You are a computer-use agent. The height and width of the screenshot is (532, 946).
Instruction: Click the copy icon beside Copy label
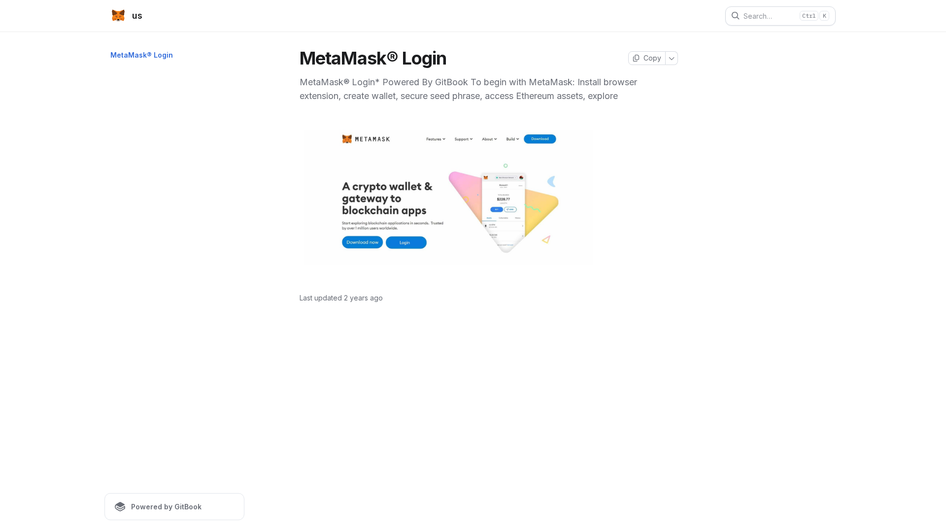coord(636,58)
